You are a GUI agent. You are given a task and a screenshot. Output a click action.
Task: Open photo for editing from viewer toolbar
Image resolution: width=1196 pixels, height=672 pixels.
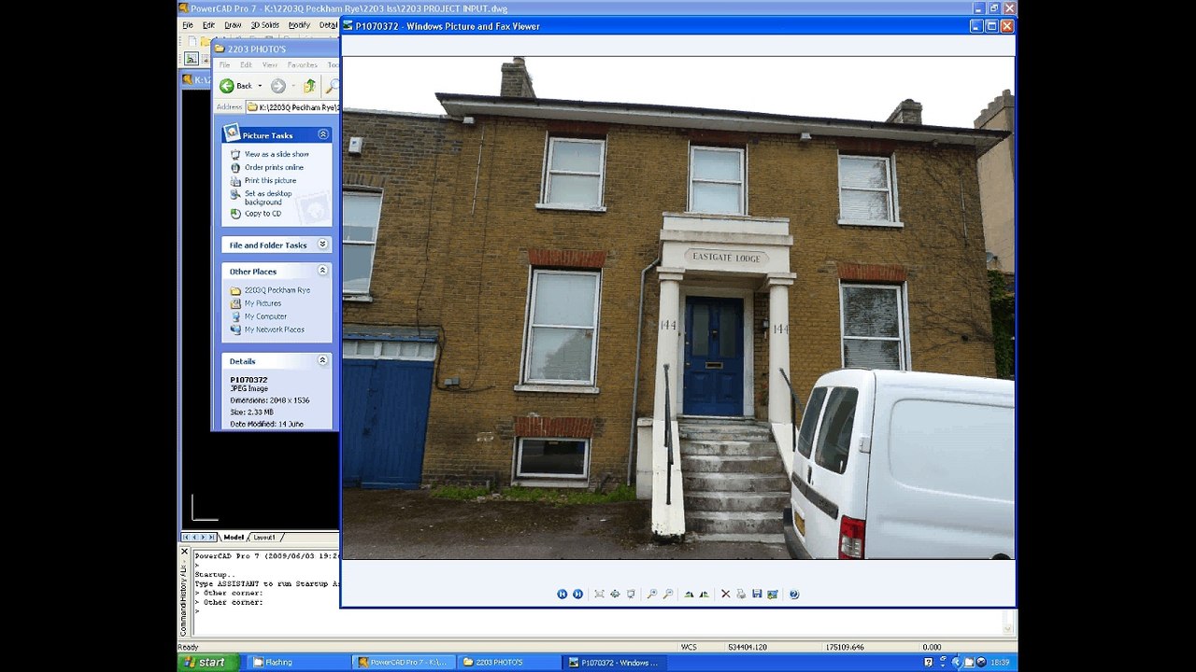[773, 594]
